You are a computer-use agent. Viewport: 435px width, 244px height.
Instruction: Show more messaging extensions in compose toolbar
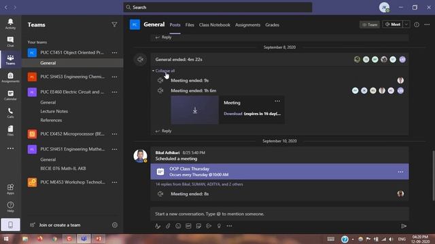(229, 226)
